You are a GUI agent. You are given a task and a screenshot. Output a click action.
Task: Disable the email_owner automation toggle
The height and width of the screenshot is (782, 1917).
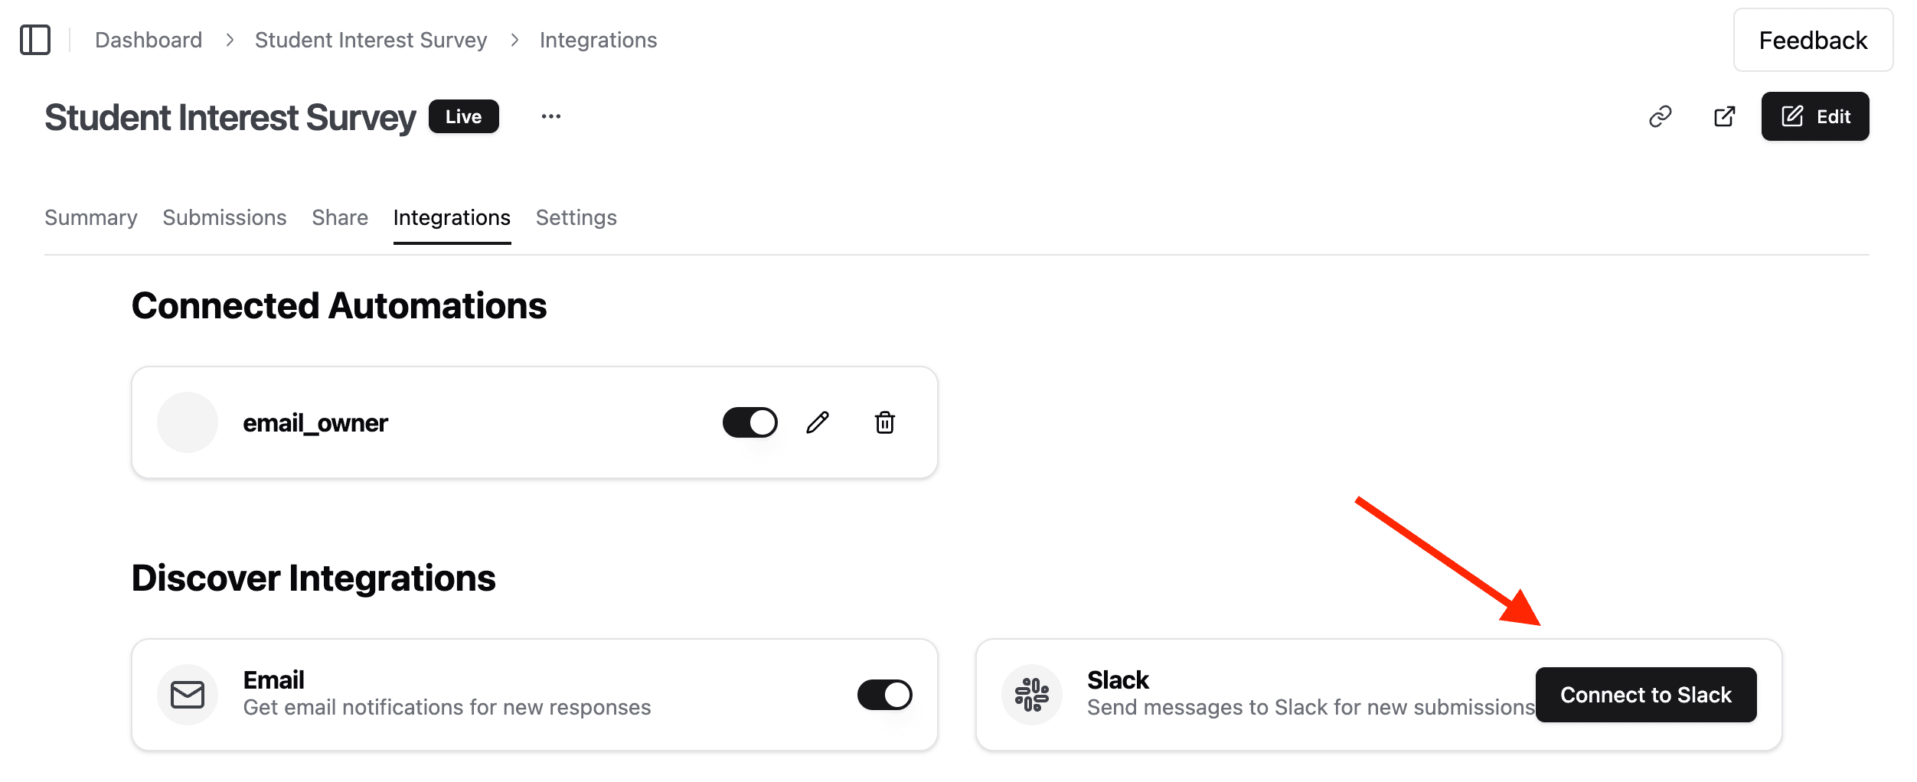(x=749, y=422)
